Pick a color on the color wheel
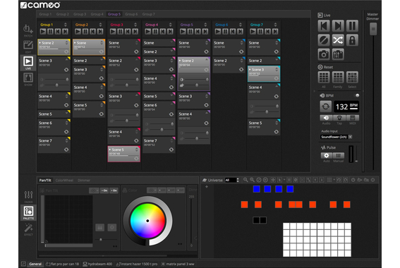Image resolution: width=400 pixels, height=268 pixels. pos(147,221)
